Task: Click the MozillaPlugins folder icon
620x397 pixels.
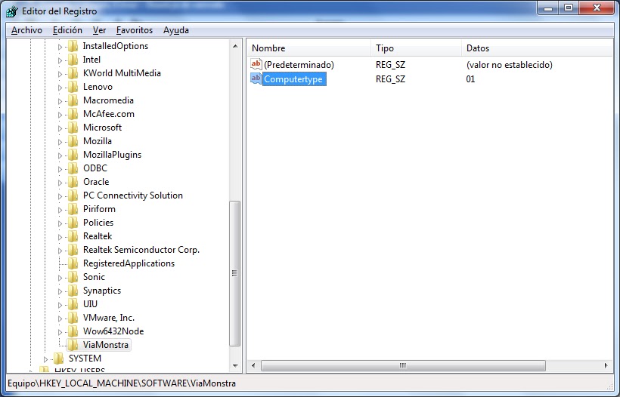Action: (x=73, y=155)
